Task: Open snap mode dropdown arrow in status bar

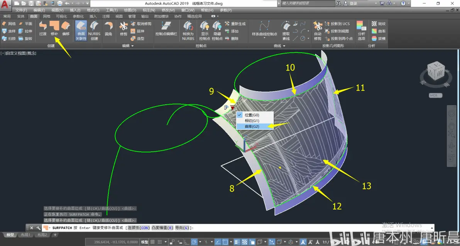Action: click(166, 242)
